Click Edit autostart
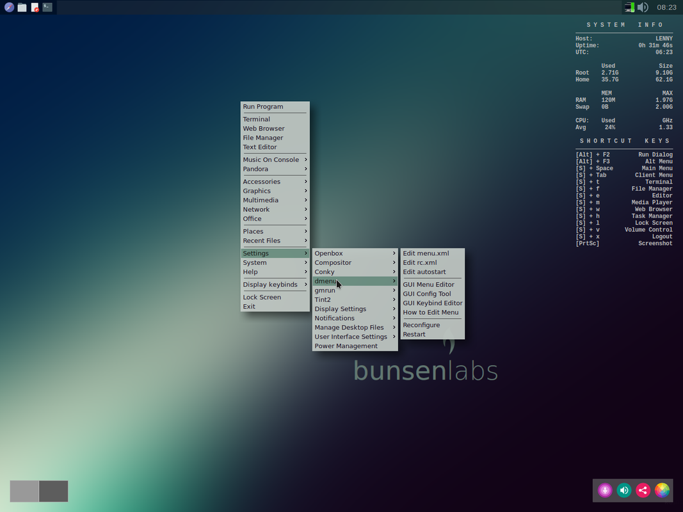Viewport: 683px width, 512px height. (433, 271)
